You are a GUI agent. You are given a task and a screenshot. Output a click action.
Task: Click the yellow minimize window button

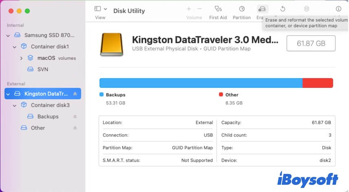(x=19, y=11)
